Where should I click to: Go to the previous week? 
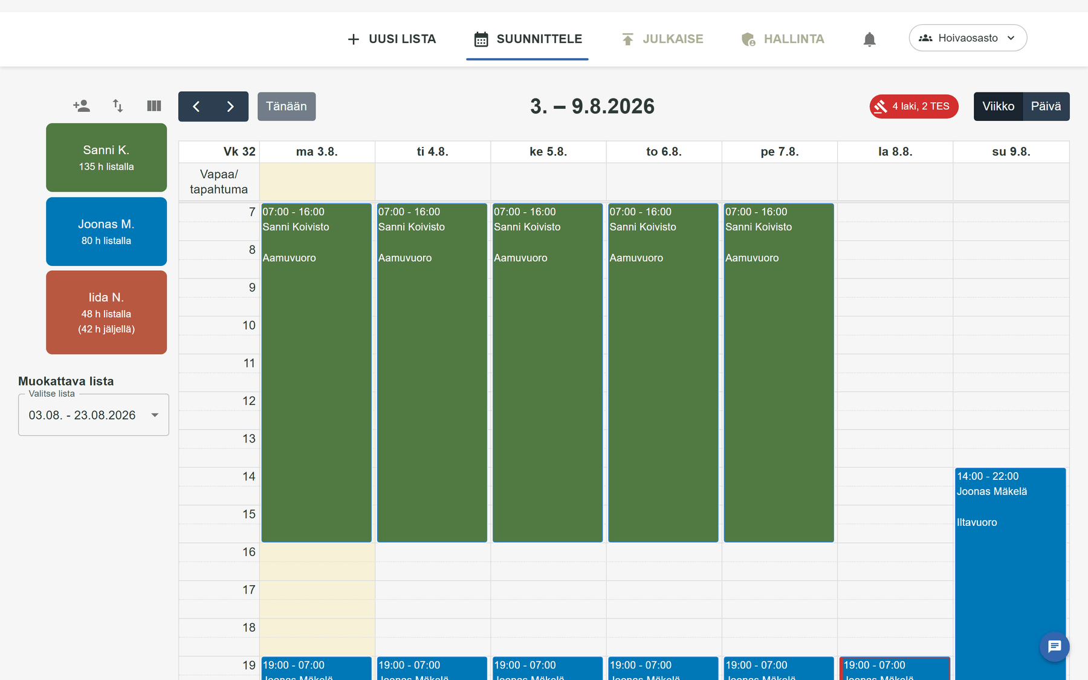click(x=196, y=106)
